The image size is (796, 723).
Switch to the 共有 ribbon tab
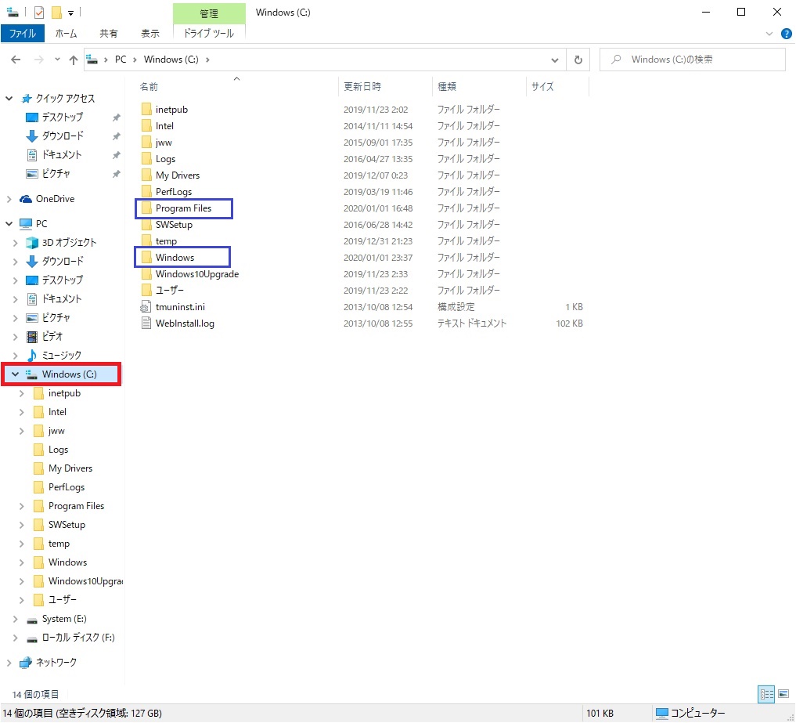pyautogui.click(x=108, y=34)
